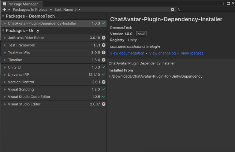The width and height of the screenshot is (235, 152).
Task: Collapse the Packages - Unity group
Action: click(x=3, y=30)
